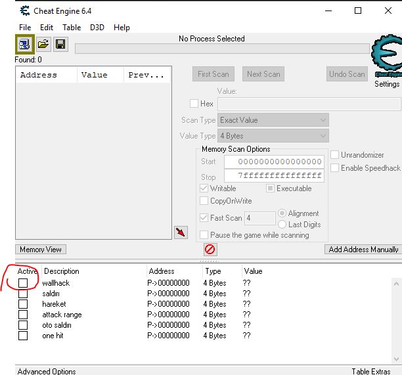Screen dimensions: 402x375
Task: Click the address list scroll down arrow
Action: 396,359
